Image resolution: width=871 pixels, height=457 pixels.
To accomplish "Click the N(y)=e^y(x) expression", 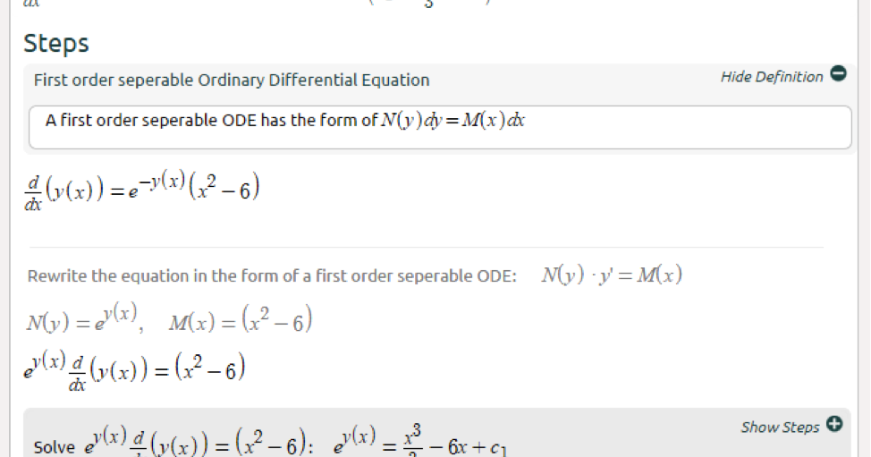I will point(82,319).
